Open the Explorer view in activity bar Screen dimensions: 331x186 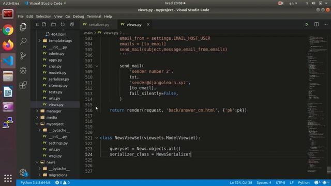tap(23, 27)
